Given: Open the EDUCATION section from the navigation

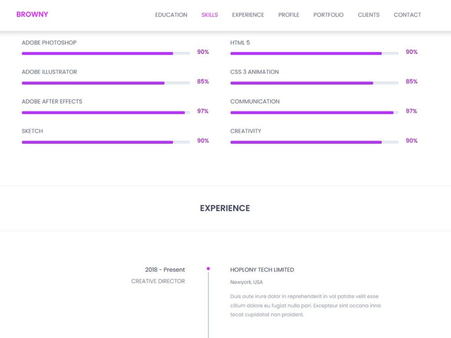Looking at the screenshot, I should 171,15.
